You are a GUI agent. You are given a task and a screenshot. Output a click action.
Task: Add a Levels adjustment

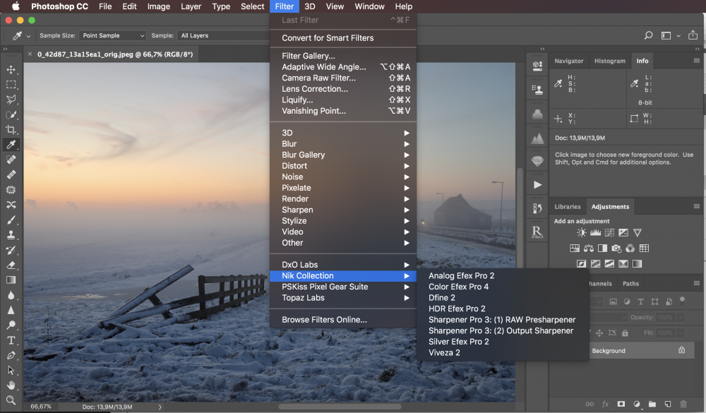point(595,232)
